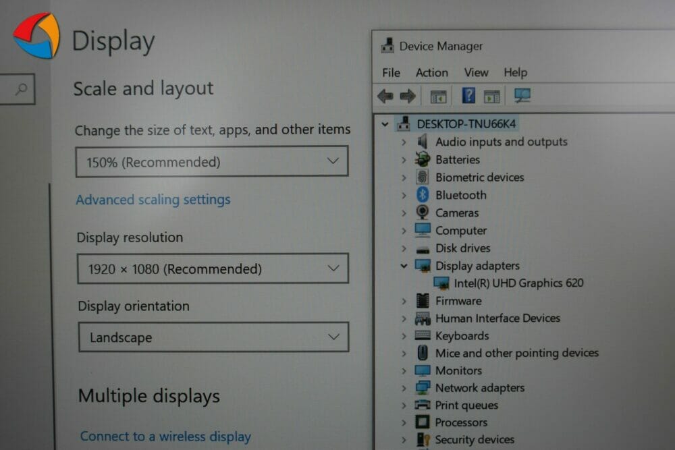Select the Security devices tree label

click(475, 439)
